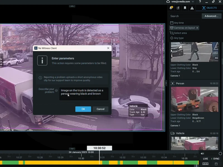Toggle SYNC playback mode
The width and height of the screenshot is (223, 167).
click(216, 159)
